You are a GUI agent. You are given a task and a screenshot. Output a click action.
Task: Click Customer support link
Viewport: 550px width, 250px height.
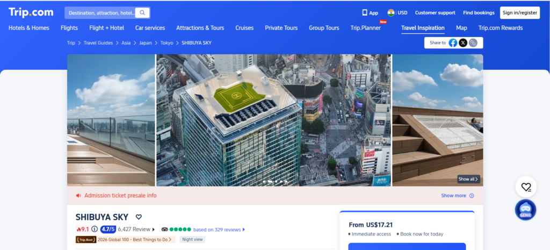tap(435, 13)
